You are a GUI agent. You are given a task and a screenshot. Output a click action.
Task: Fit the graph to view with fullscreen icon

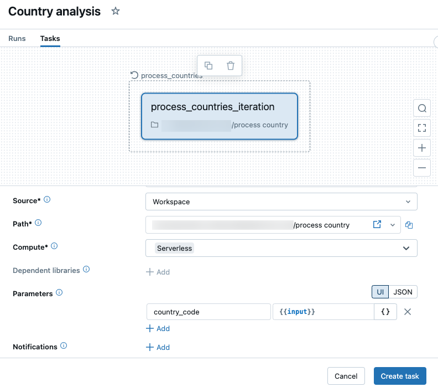point(422,128)
